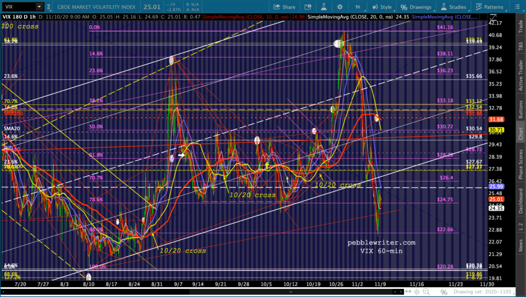Click the price axis settings icon
The image size is (526, 297).
[x=494, y=17]
